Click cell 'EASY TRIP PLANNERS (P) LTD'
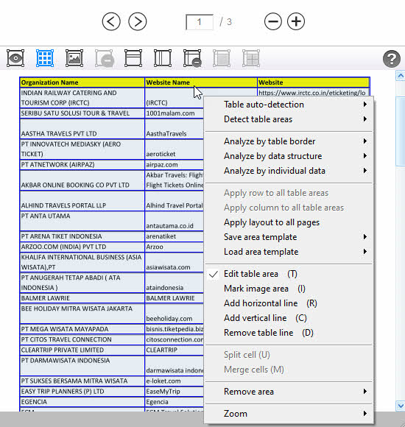This screenshot has width=405, height=427. pyautogui.click(x=82, y=391)
